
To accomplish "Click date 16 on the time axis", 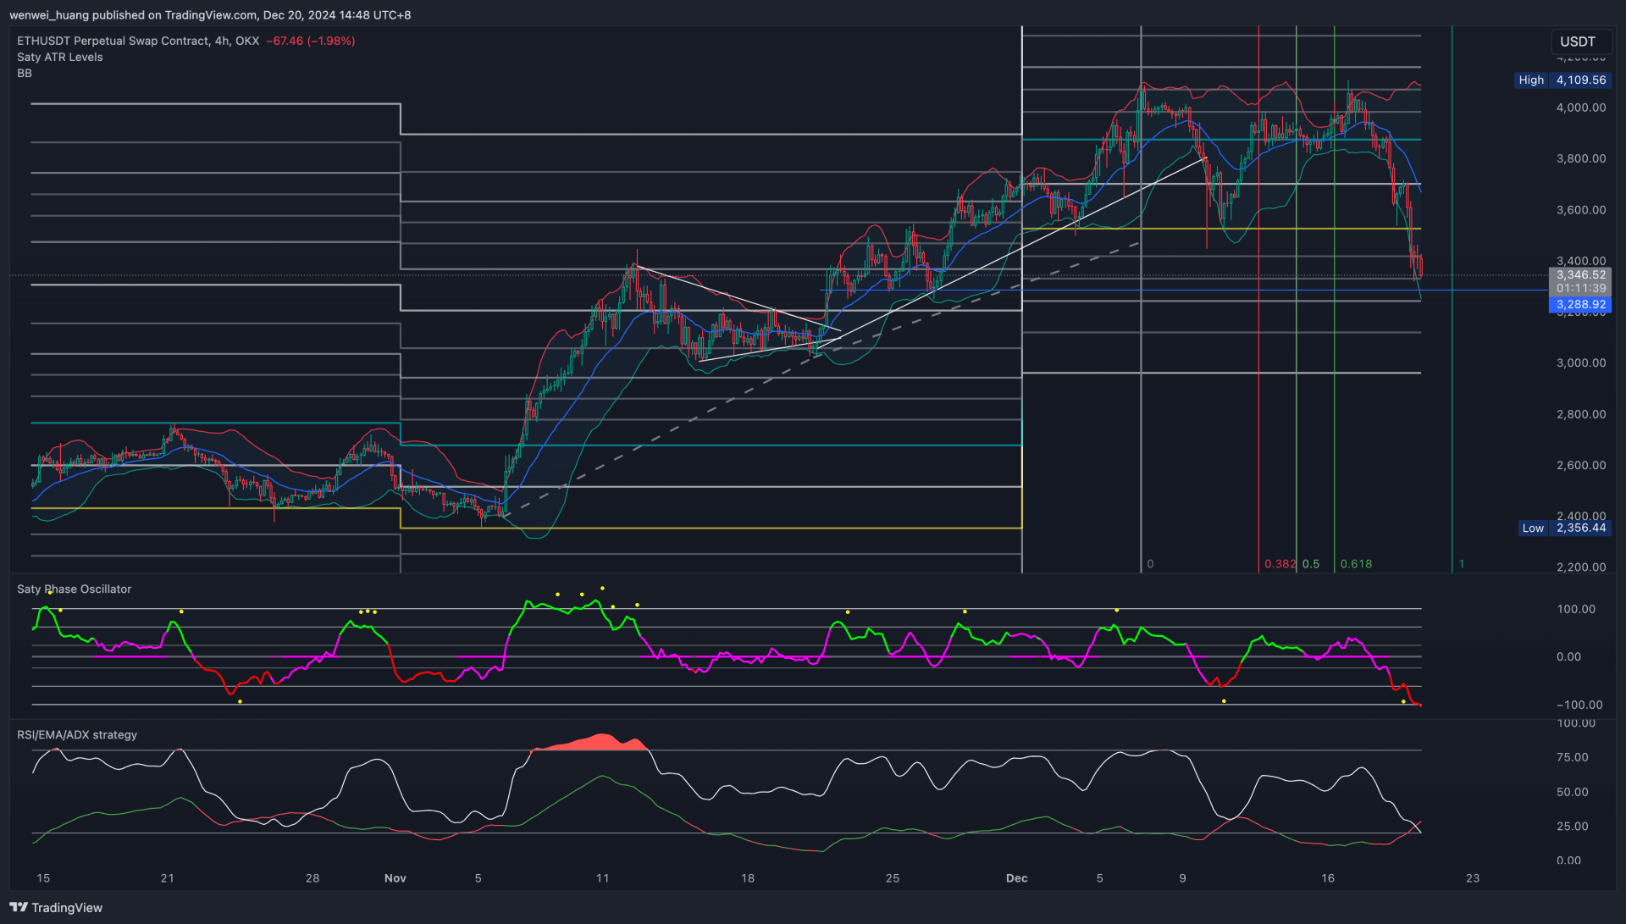I will point(1328,878).
